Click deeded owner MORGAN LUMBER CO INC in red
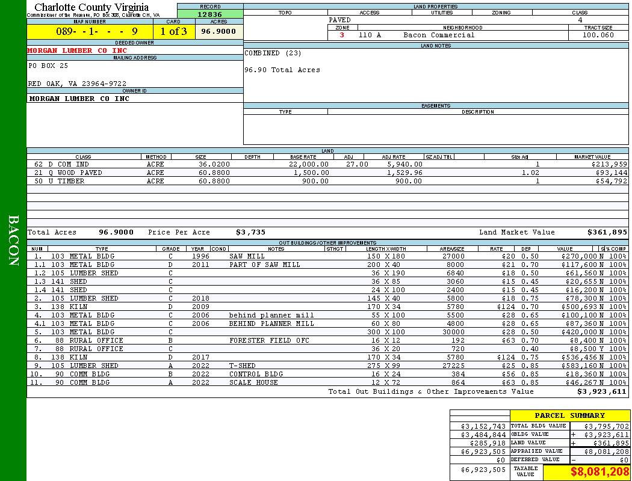 click(x=77, y=51)
